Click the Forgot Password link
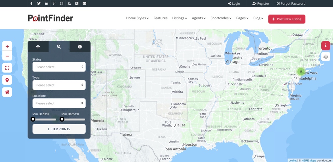 [291, 3]
